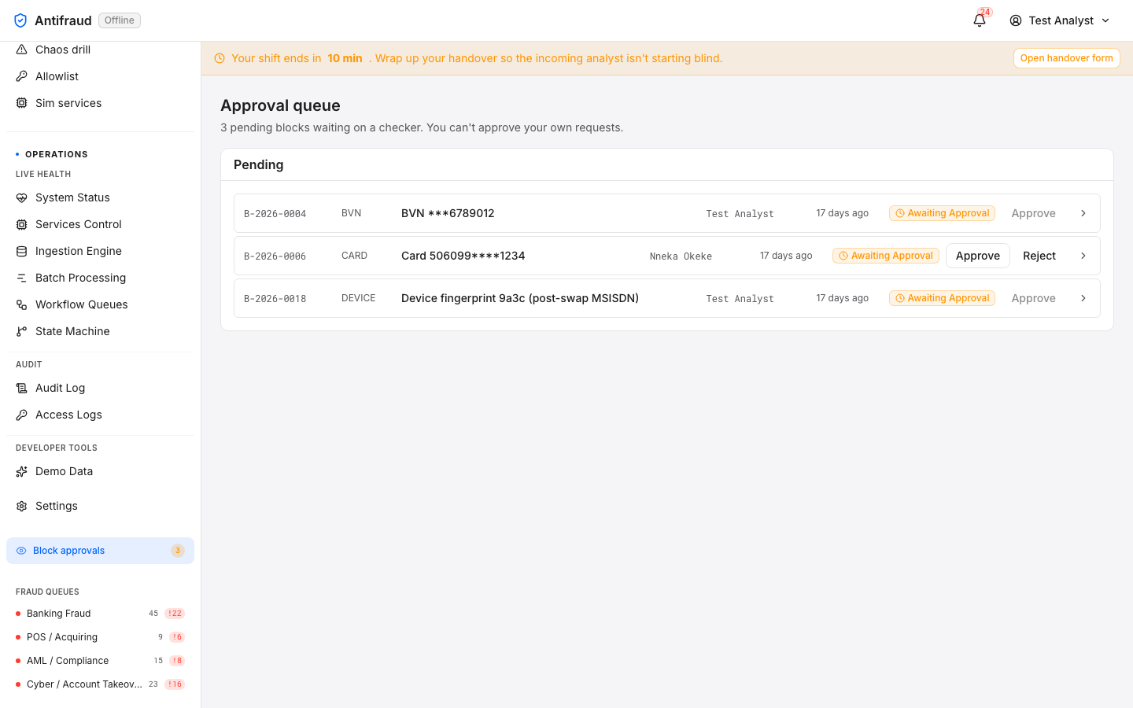Click the Workflow Queues icon
Viewport: 1133px width, 708px height.
[x=22, y=304]
